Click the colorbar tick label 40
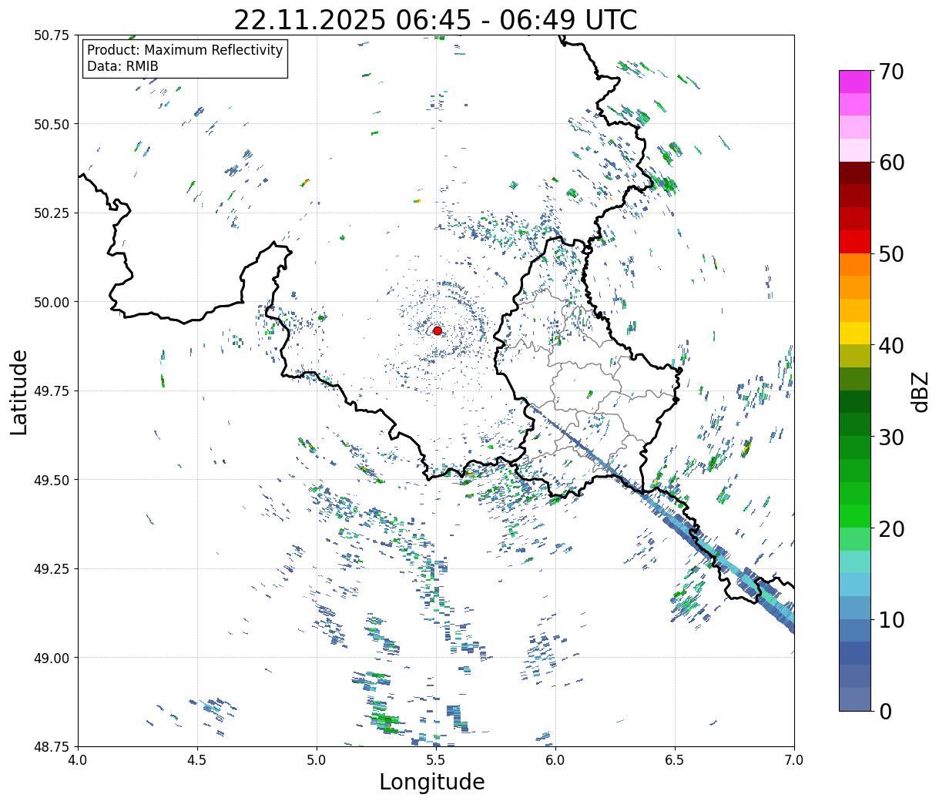Screen dimensions: 939x801 pyautogui.click(x=890, y=346)
